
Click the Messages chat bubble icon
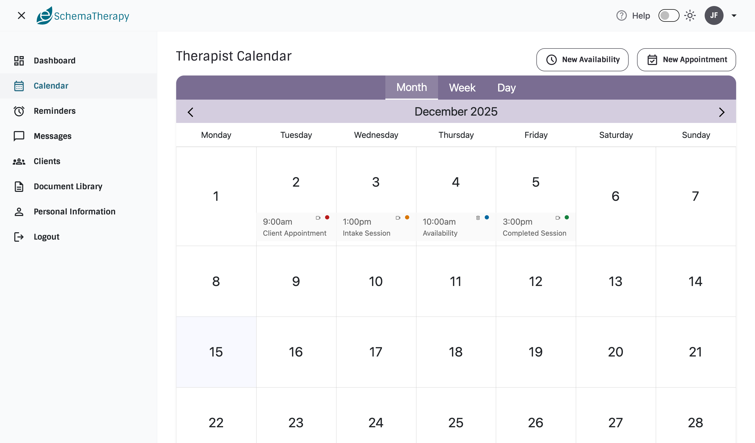click(19, 136)
